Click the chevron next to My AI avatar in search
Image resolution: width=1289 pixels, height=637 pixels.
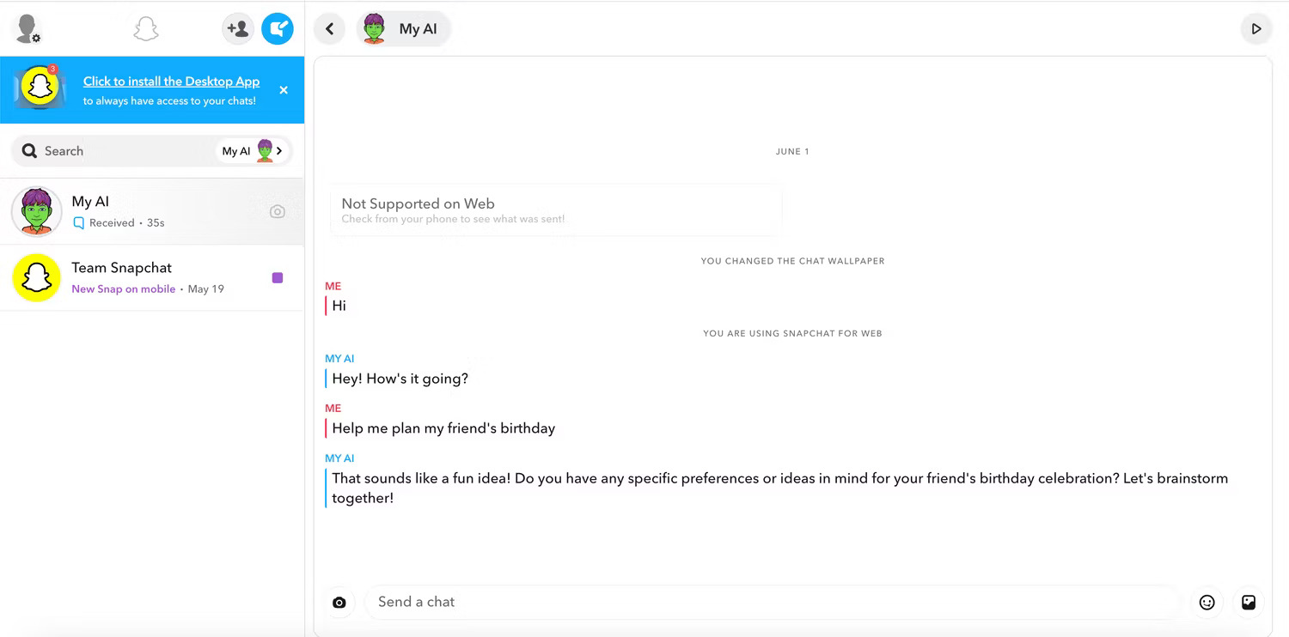tap(277, 150)
